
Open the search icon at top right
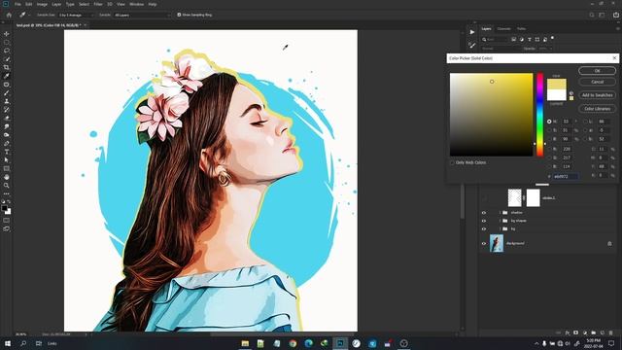592,15
